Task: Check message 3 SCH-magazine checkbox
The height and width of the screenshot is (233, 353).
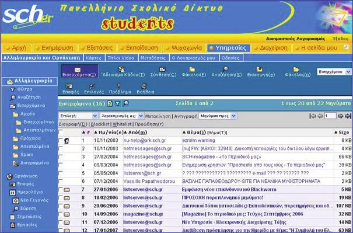Action: tap(60, 157)
